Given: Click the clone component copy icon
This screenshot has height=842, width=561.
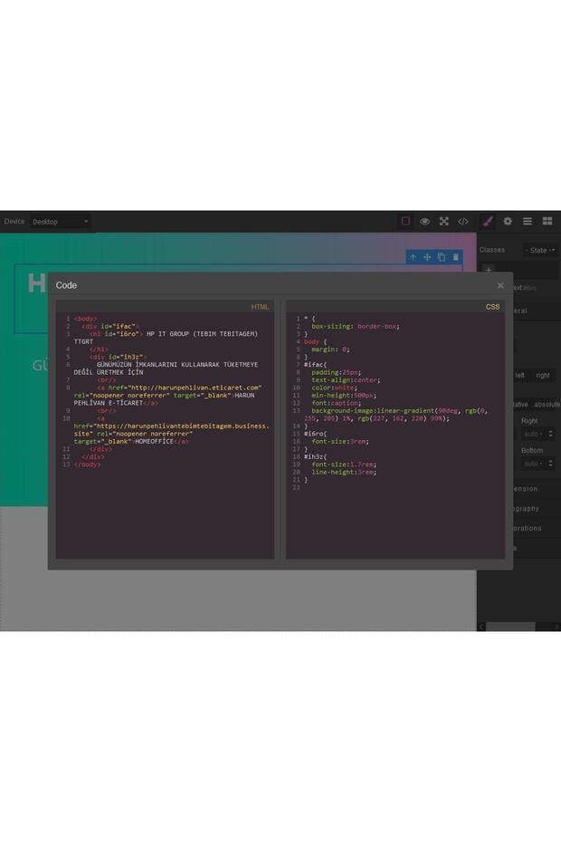Looking at the screenshot, I should pos(442,257).
